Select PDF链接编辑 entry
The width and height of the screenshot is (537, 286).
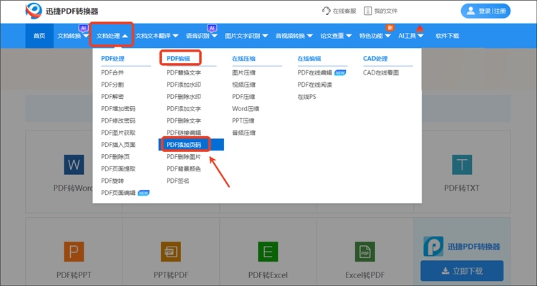tap(183, 133)
